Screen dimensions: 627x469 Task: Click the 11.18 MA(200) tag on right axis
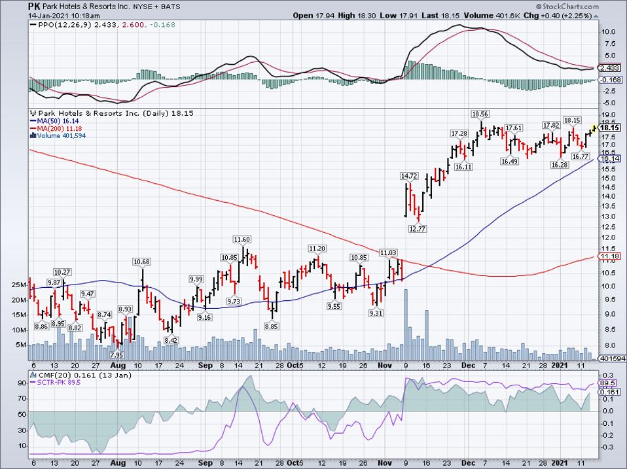click(610, 256)
